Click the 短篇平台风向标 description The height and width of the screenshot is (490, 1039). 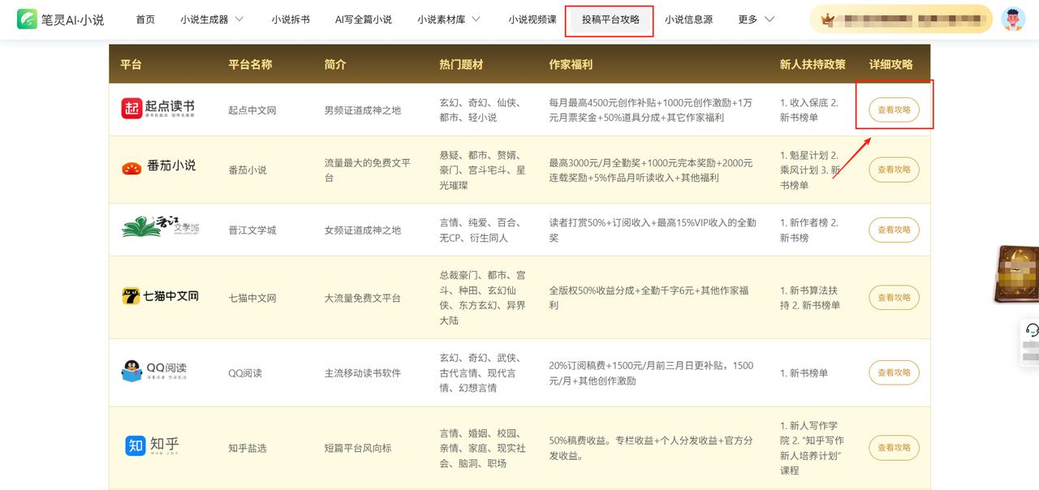pos(358,448)
